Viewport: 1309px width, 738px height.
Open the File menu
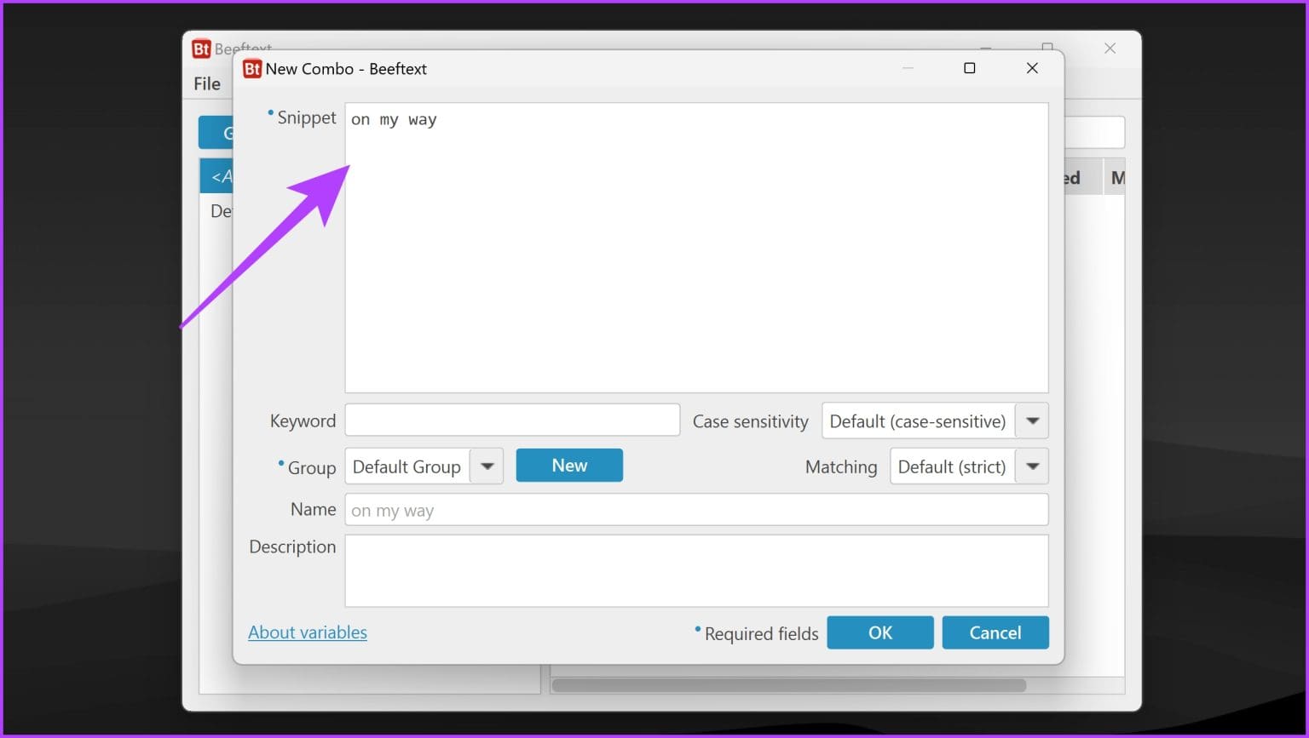coord(206,83)
